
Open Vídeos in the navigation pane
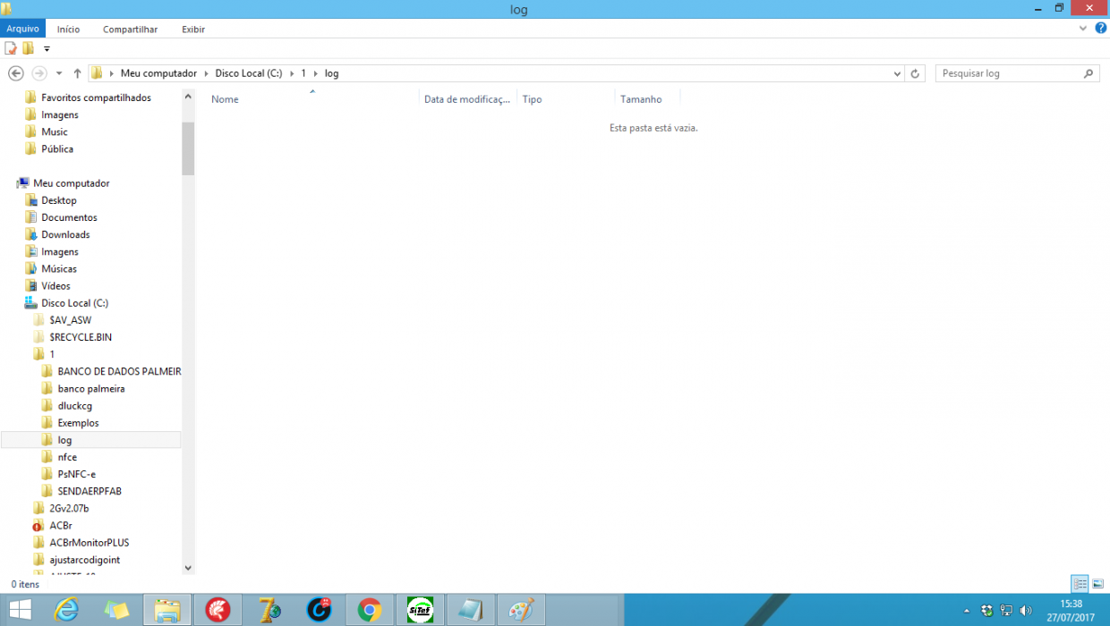(55, 286)
